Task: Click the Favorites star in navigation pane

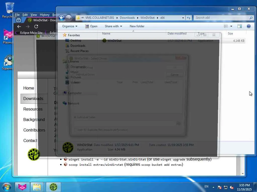Action: pos(65,35)
